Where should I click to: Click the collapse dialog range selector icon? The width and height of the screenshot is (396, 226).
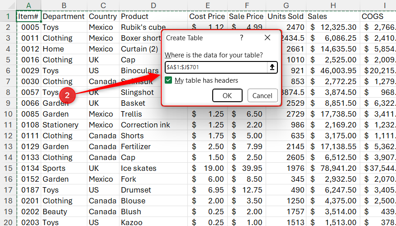point(272,67)
